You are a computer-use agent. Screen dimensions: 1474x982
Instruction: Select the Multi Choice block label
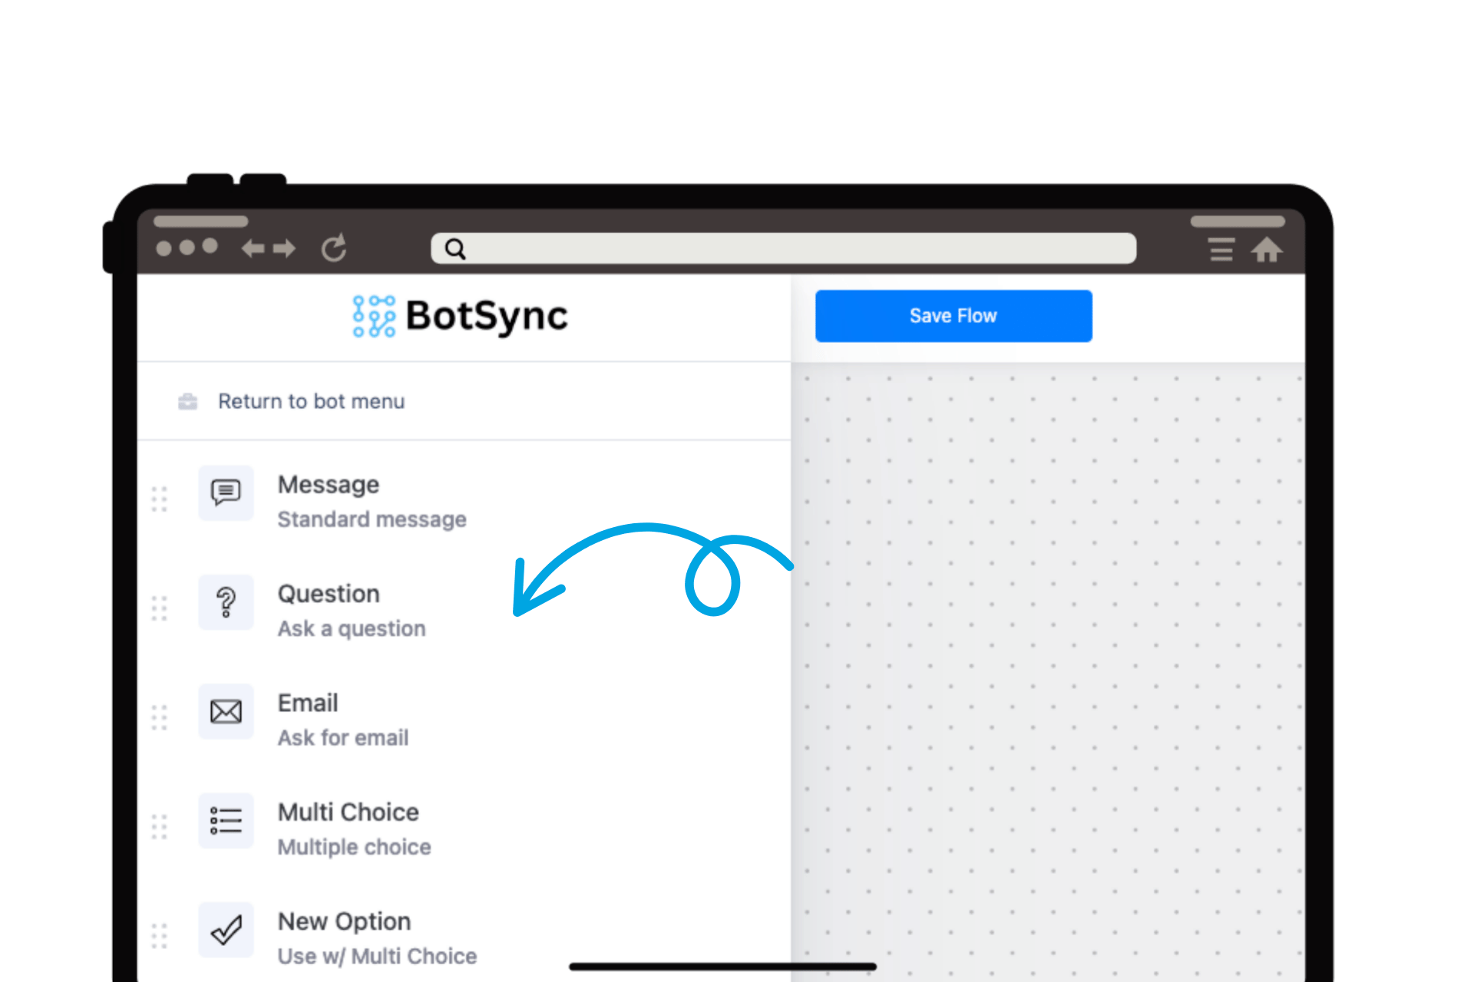click(x=348, y=812)
